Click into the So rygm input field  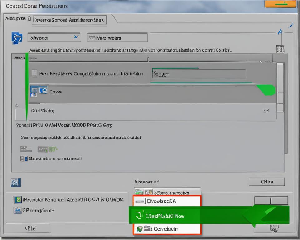click(x=199, y=74)
